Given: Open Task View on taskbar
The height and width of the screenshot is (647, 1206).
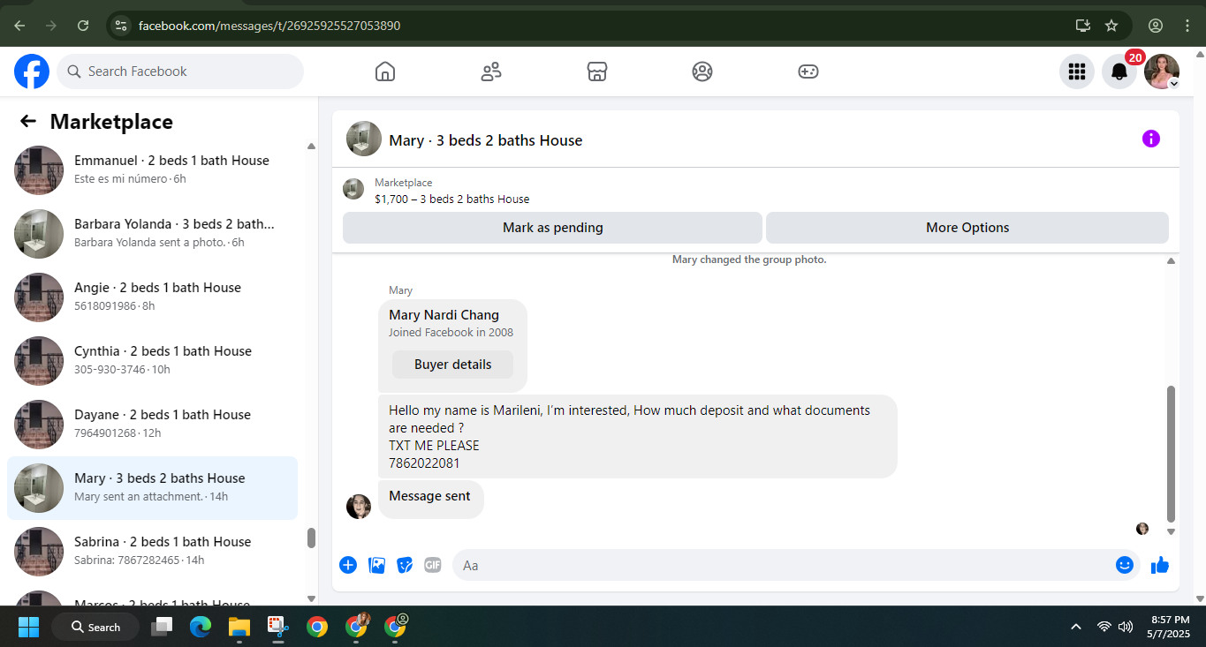Looking at the screenshot, I should (162, 627).
